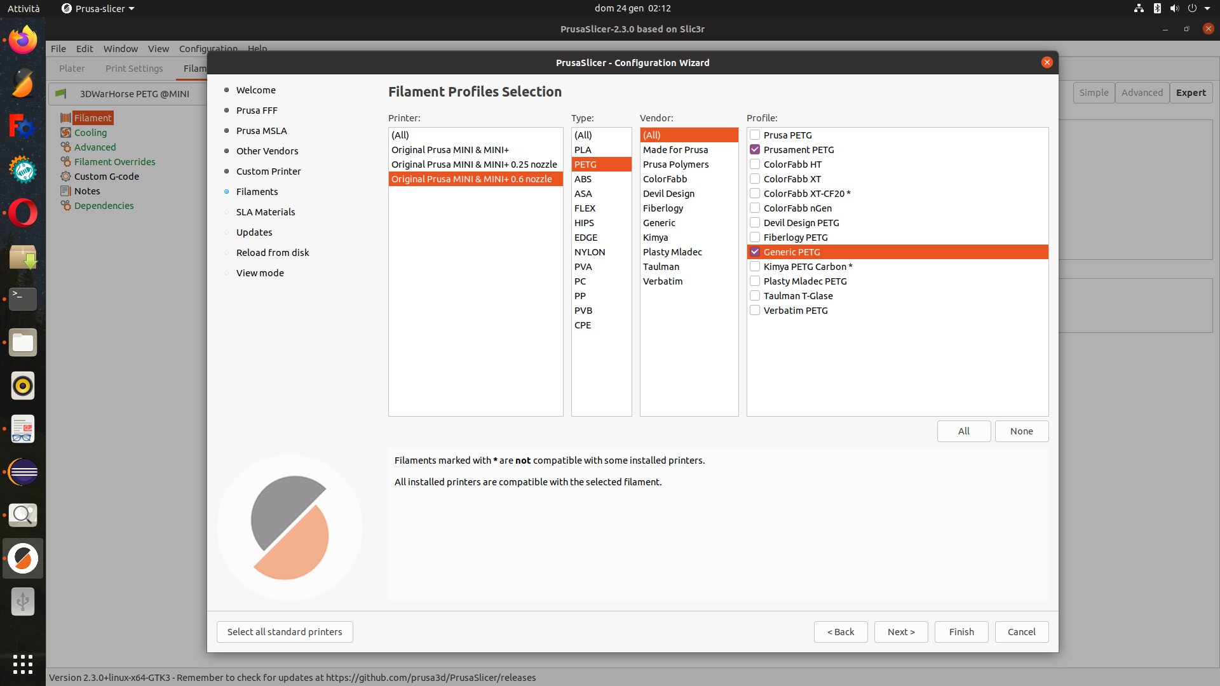Click the Custom G-code gear icon
This screenshot has width=1220, height=686.
(65, 176)
